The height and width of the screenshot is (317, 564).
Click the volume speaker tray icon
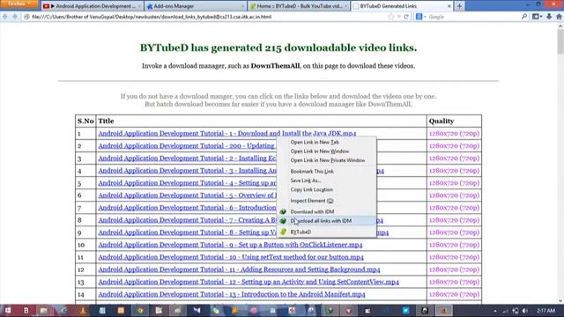(x=525, y=311)
